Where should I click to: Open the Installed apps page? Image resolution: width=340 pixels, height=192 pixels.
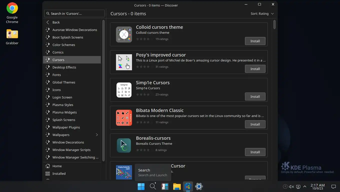point(72,173)
